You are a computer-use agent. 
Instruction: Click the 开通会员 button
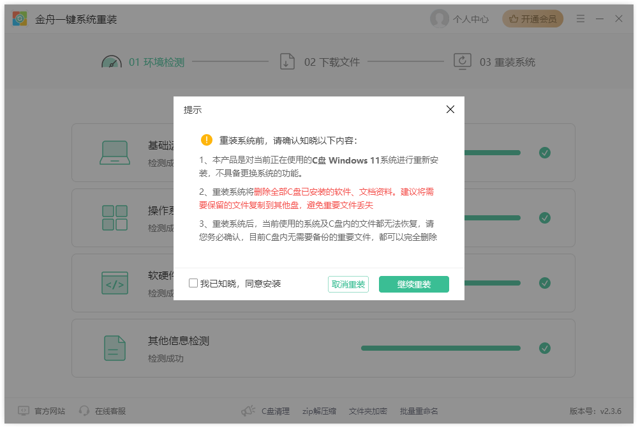coord(533,19)
